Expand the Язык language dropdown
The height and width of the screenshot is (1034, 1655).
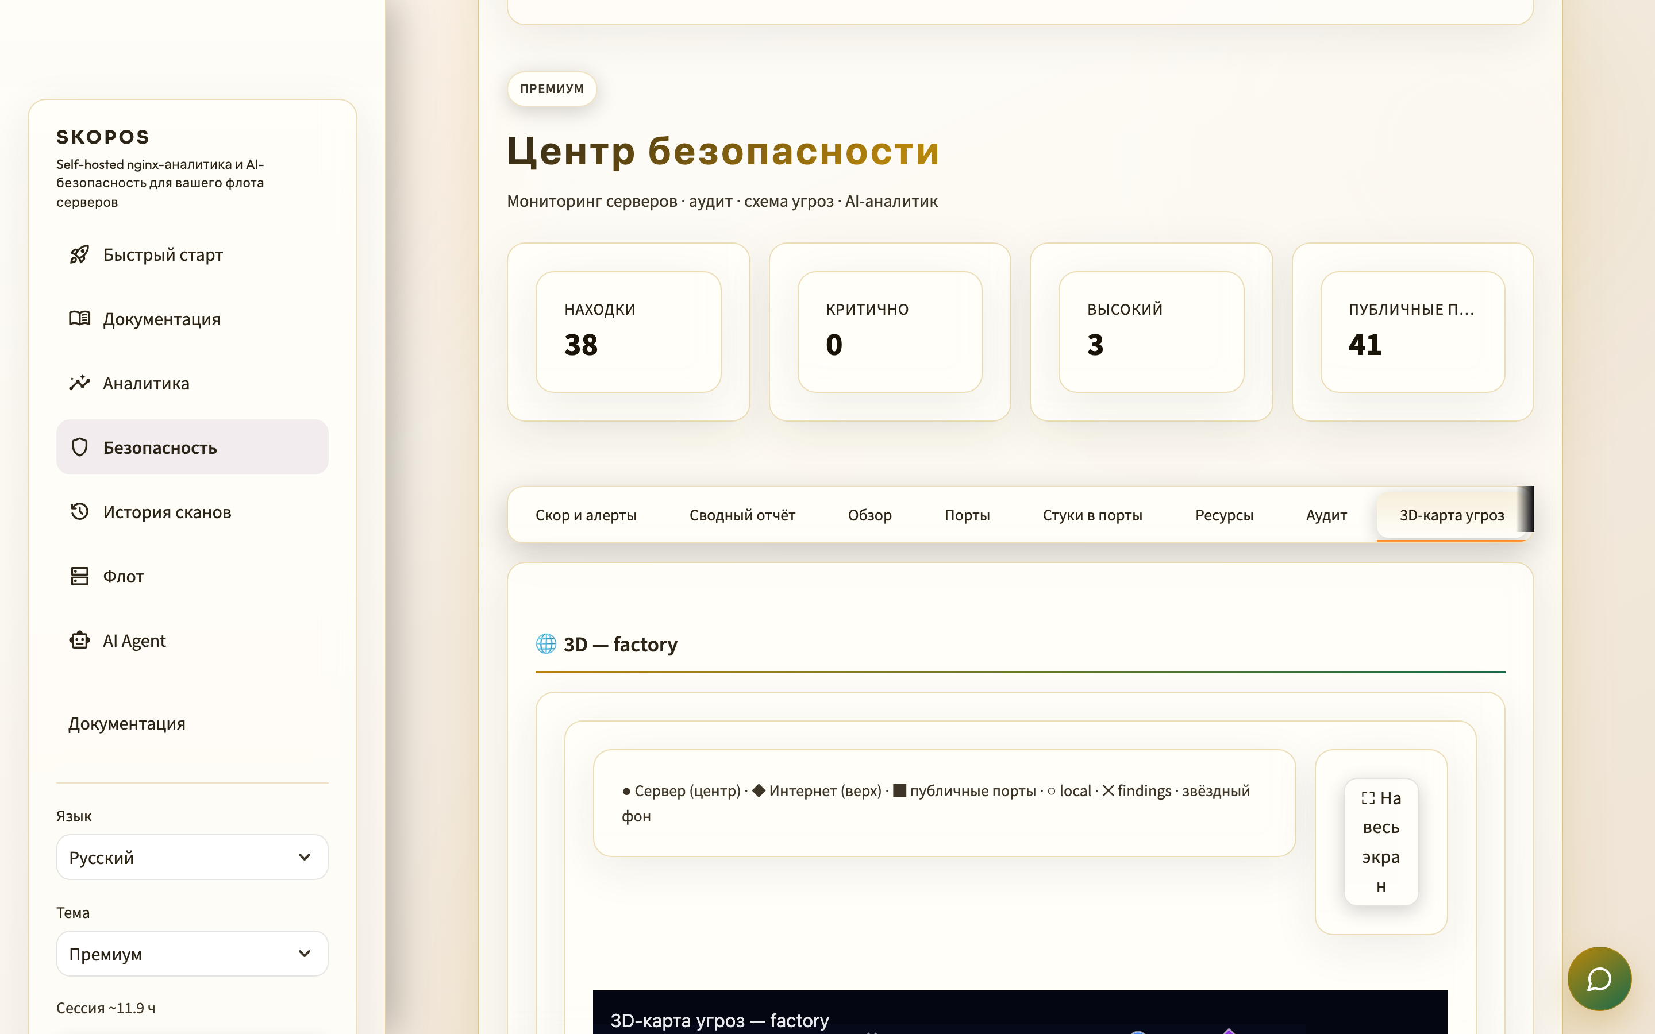(192, 857)
